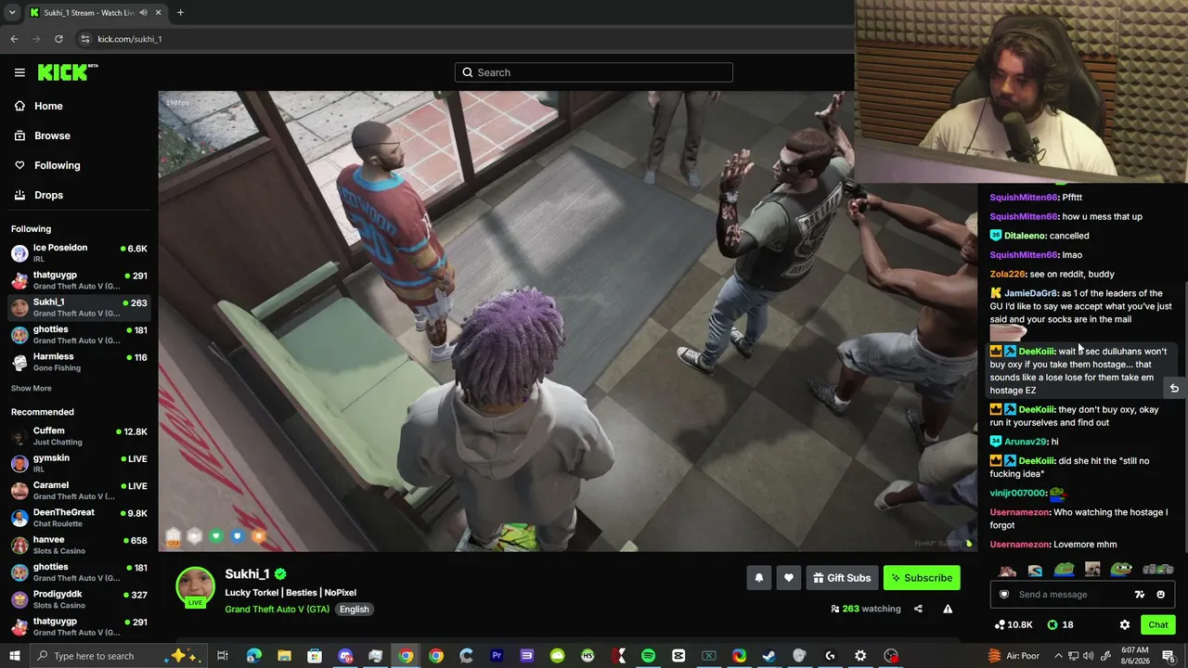Open the emote picker smiley icon
The width and height of the screenshot is (1188, 668).
coord(1160,595)
